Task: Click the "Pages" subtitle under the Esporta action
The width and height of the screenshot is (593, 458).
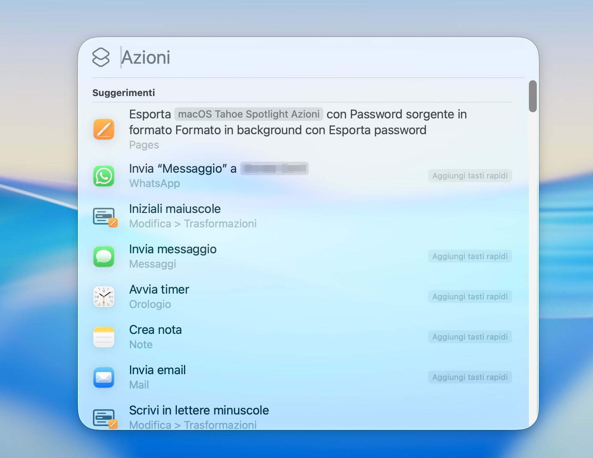Action: (x=144, y=145)
